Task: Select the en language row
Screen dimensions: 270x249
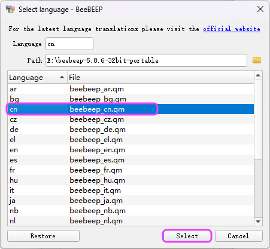Action: (131, 150)
